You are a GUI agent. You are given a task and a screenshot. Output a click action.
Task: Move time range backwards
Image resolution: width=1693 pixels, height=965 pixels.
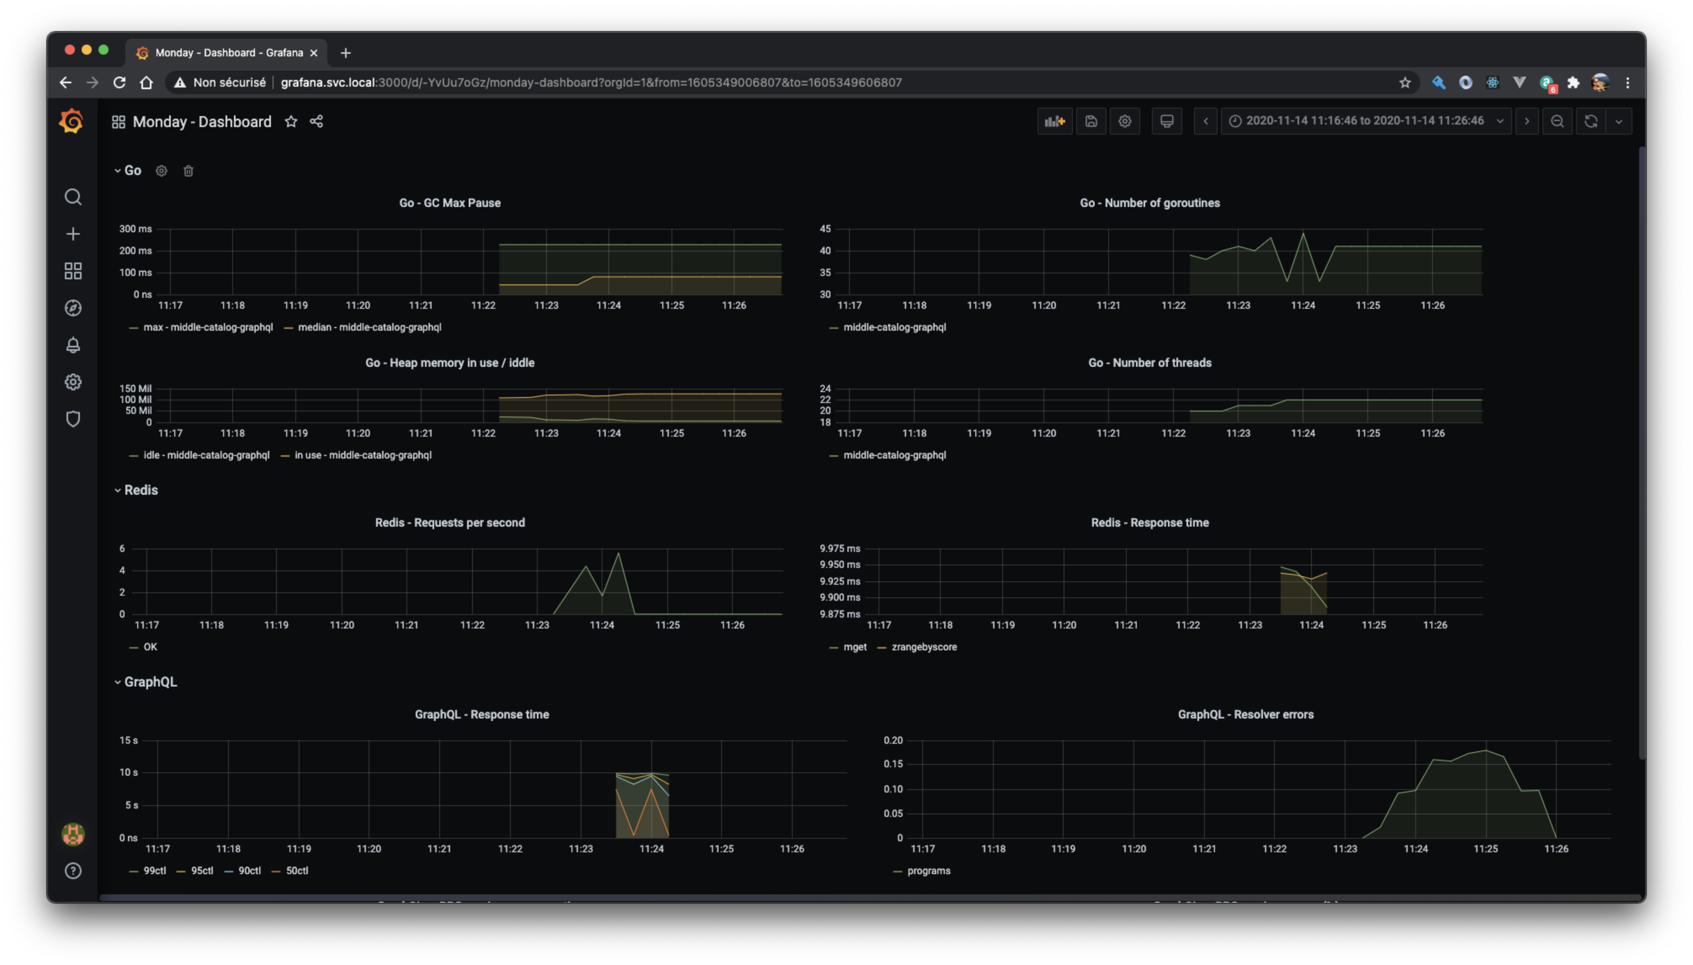coord(1206,121)
